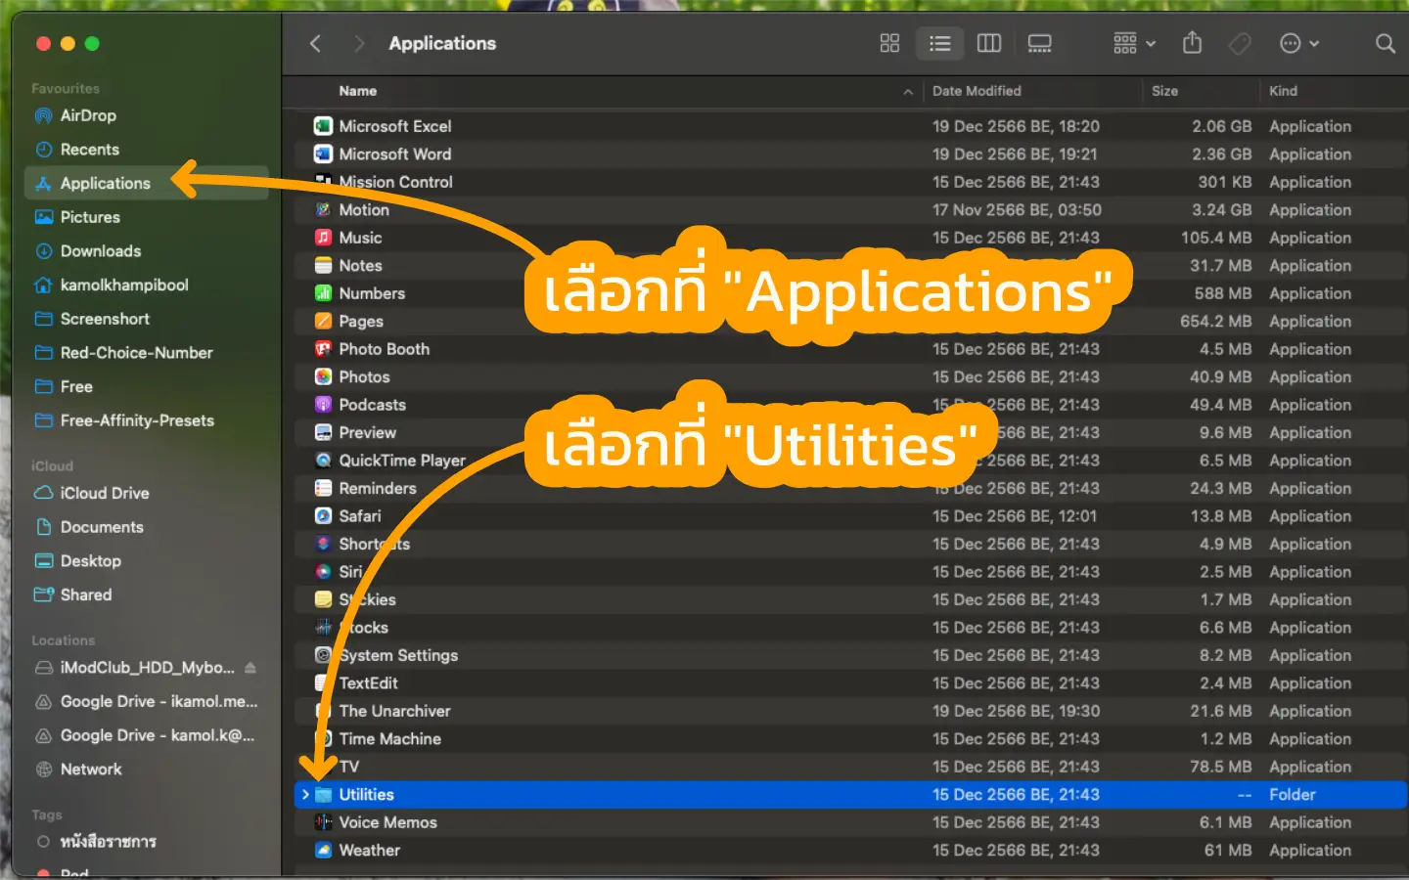Select the Reminders app icon
Screen dimensions: 1409x880
tap(323, 488)
